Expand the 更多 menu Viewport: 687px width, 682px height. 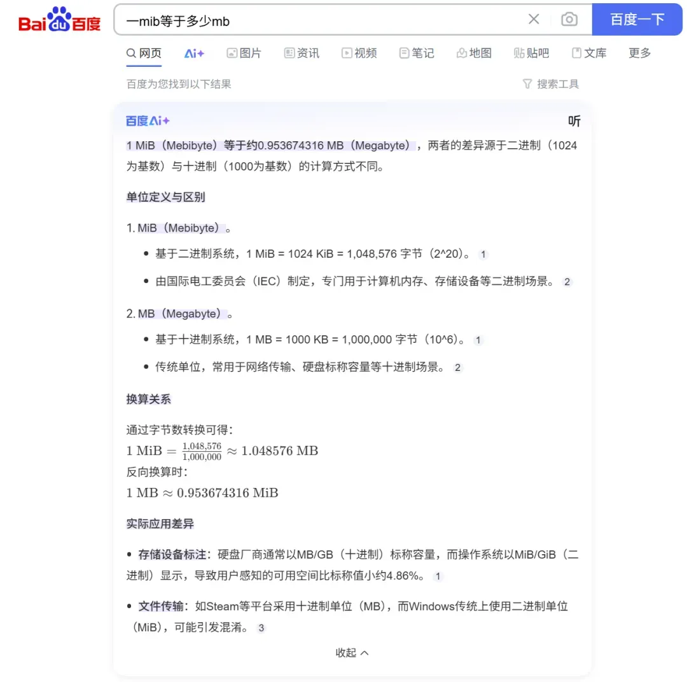(640, 53)
